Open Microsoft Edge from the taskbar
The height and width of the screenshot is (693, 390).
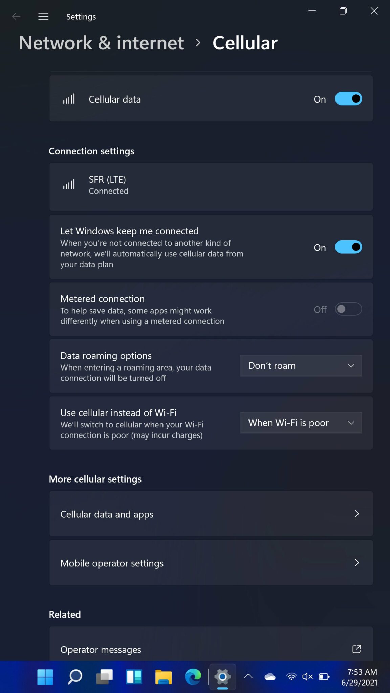tap(193, 677)
